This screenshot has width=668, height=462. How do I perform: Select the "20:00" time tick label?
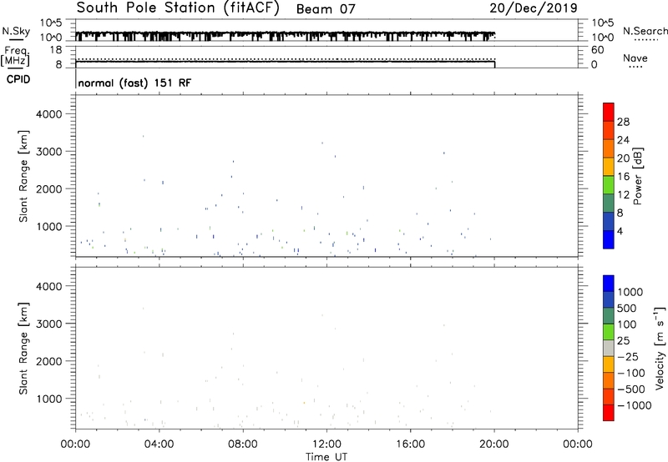pos(494,444)
